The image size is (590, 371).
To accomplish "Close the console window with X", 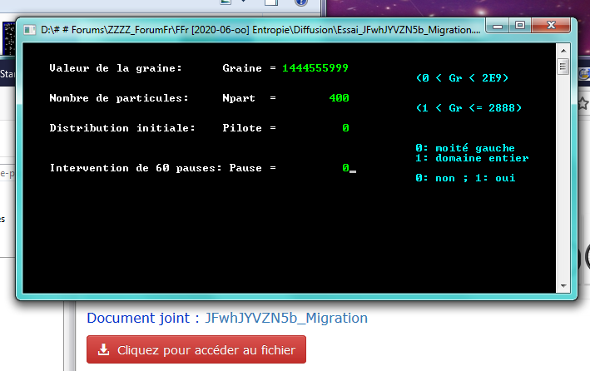I will click(x=551, y=26).
